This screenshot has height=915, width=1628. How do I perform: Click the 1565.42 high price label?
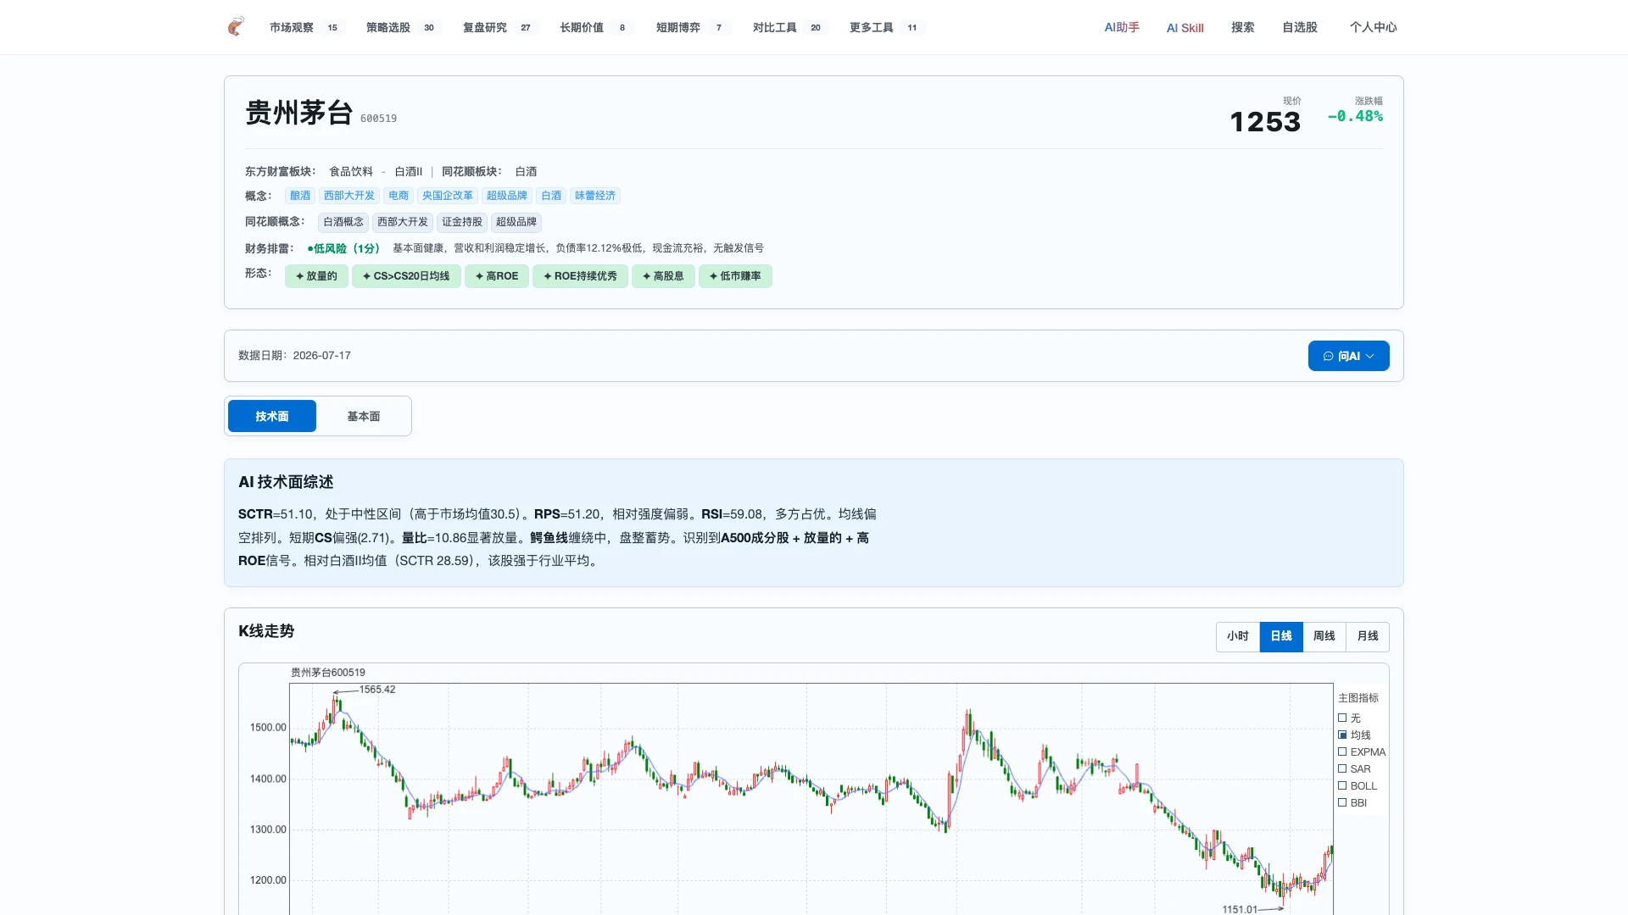377,690
